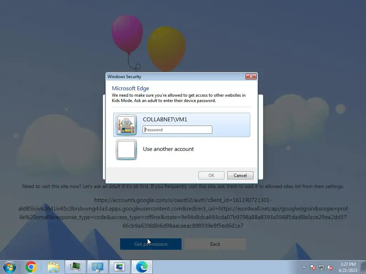Click the robot account picture
366x274 pixels.
pos(126,125)
